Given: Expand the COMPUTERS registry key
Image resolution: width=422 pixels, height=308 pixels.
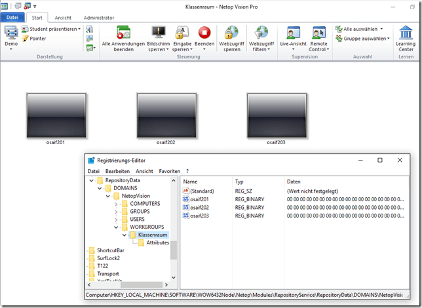Looking at the screenshot, I should coord(116,204).
